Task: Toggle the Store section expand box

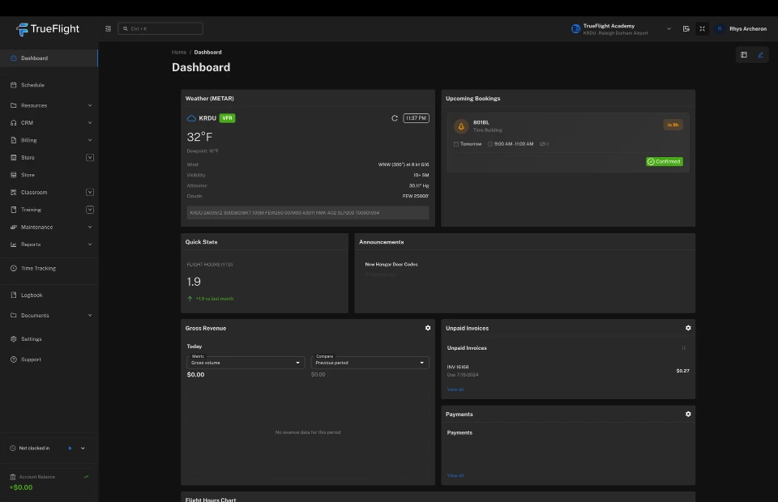Action: (x=90, y=157)
